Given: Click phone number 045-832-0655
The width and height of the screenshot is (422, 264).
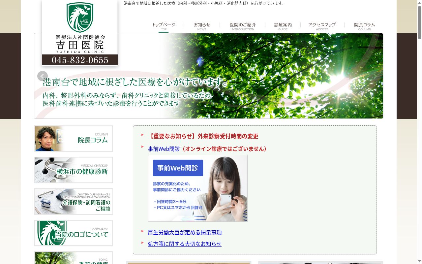Looking at the screenshot, I should (x=80, y=60).
